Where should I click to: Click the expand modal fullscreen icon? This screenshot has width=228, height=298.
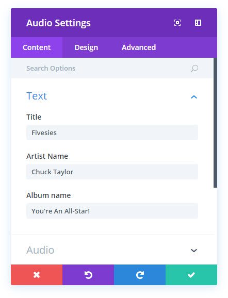(177, 23)
